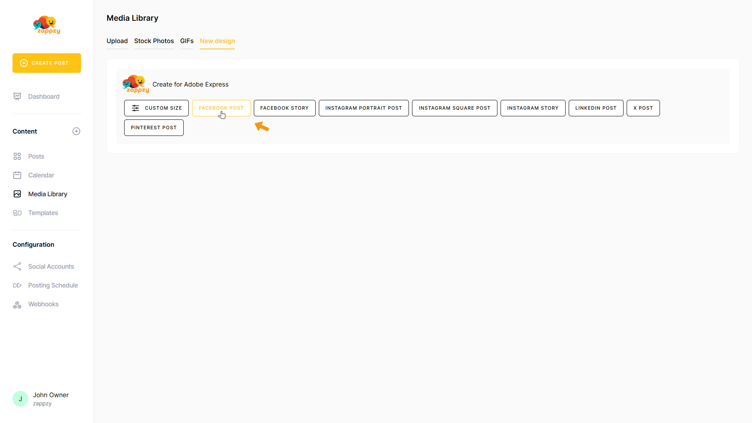Click the Calendar icon in sidebar
This screenshot has width=752, height=423.
(17, 175)
